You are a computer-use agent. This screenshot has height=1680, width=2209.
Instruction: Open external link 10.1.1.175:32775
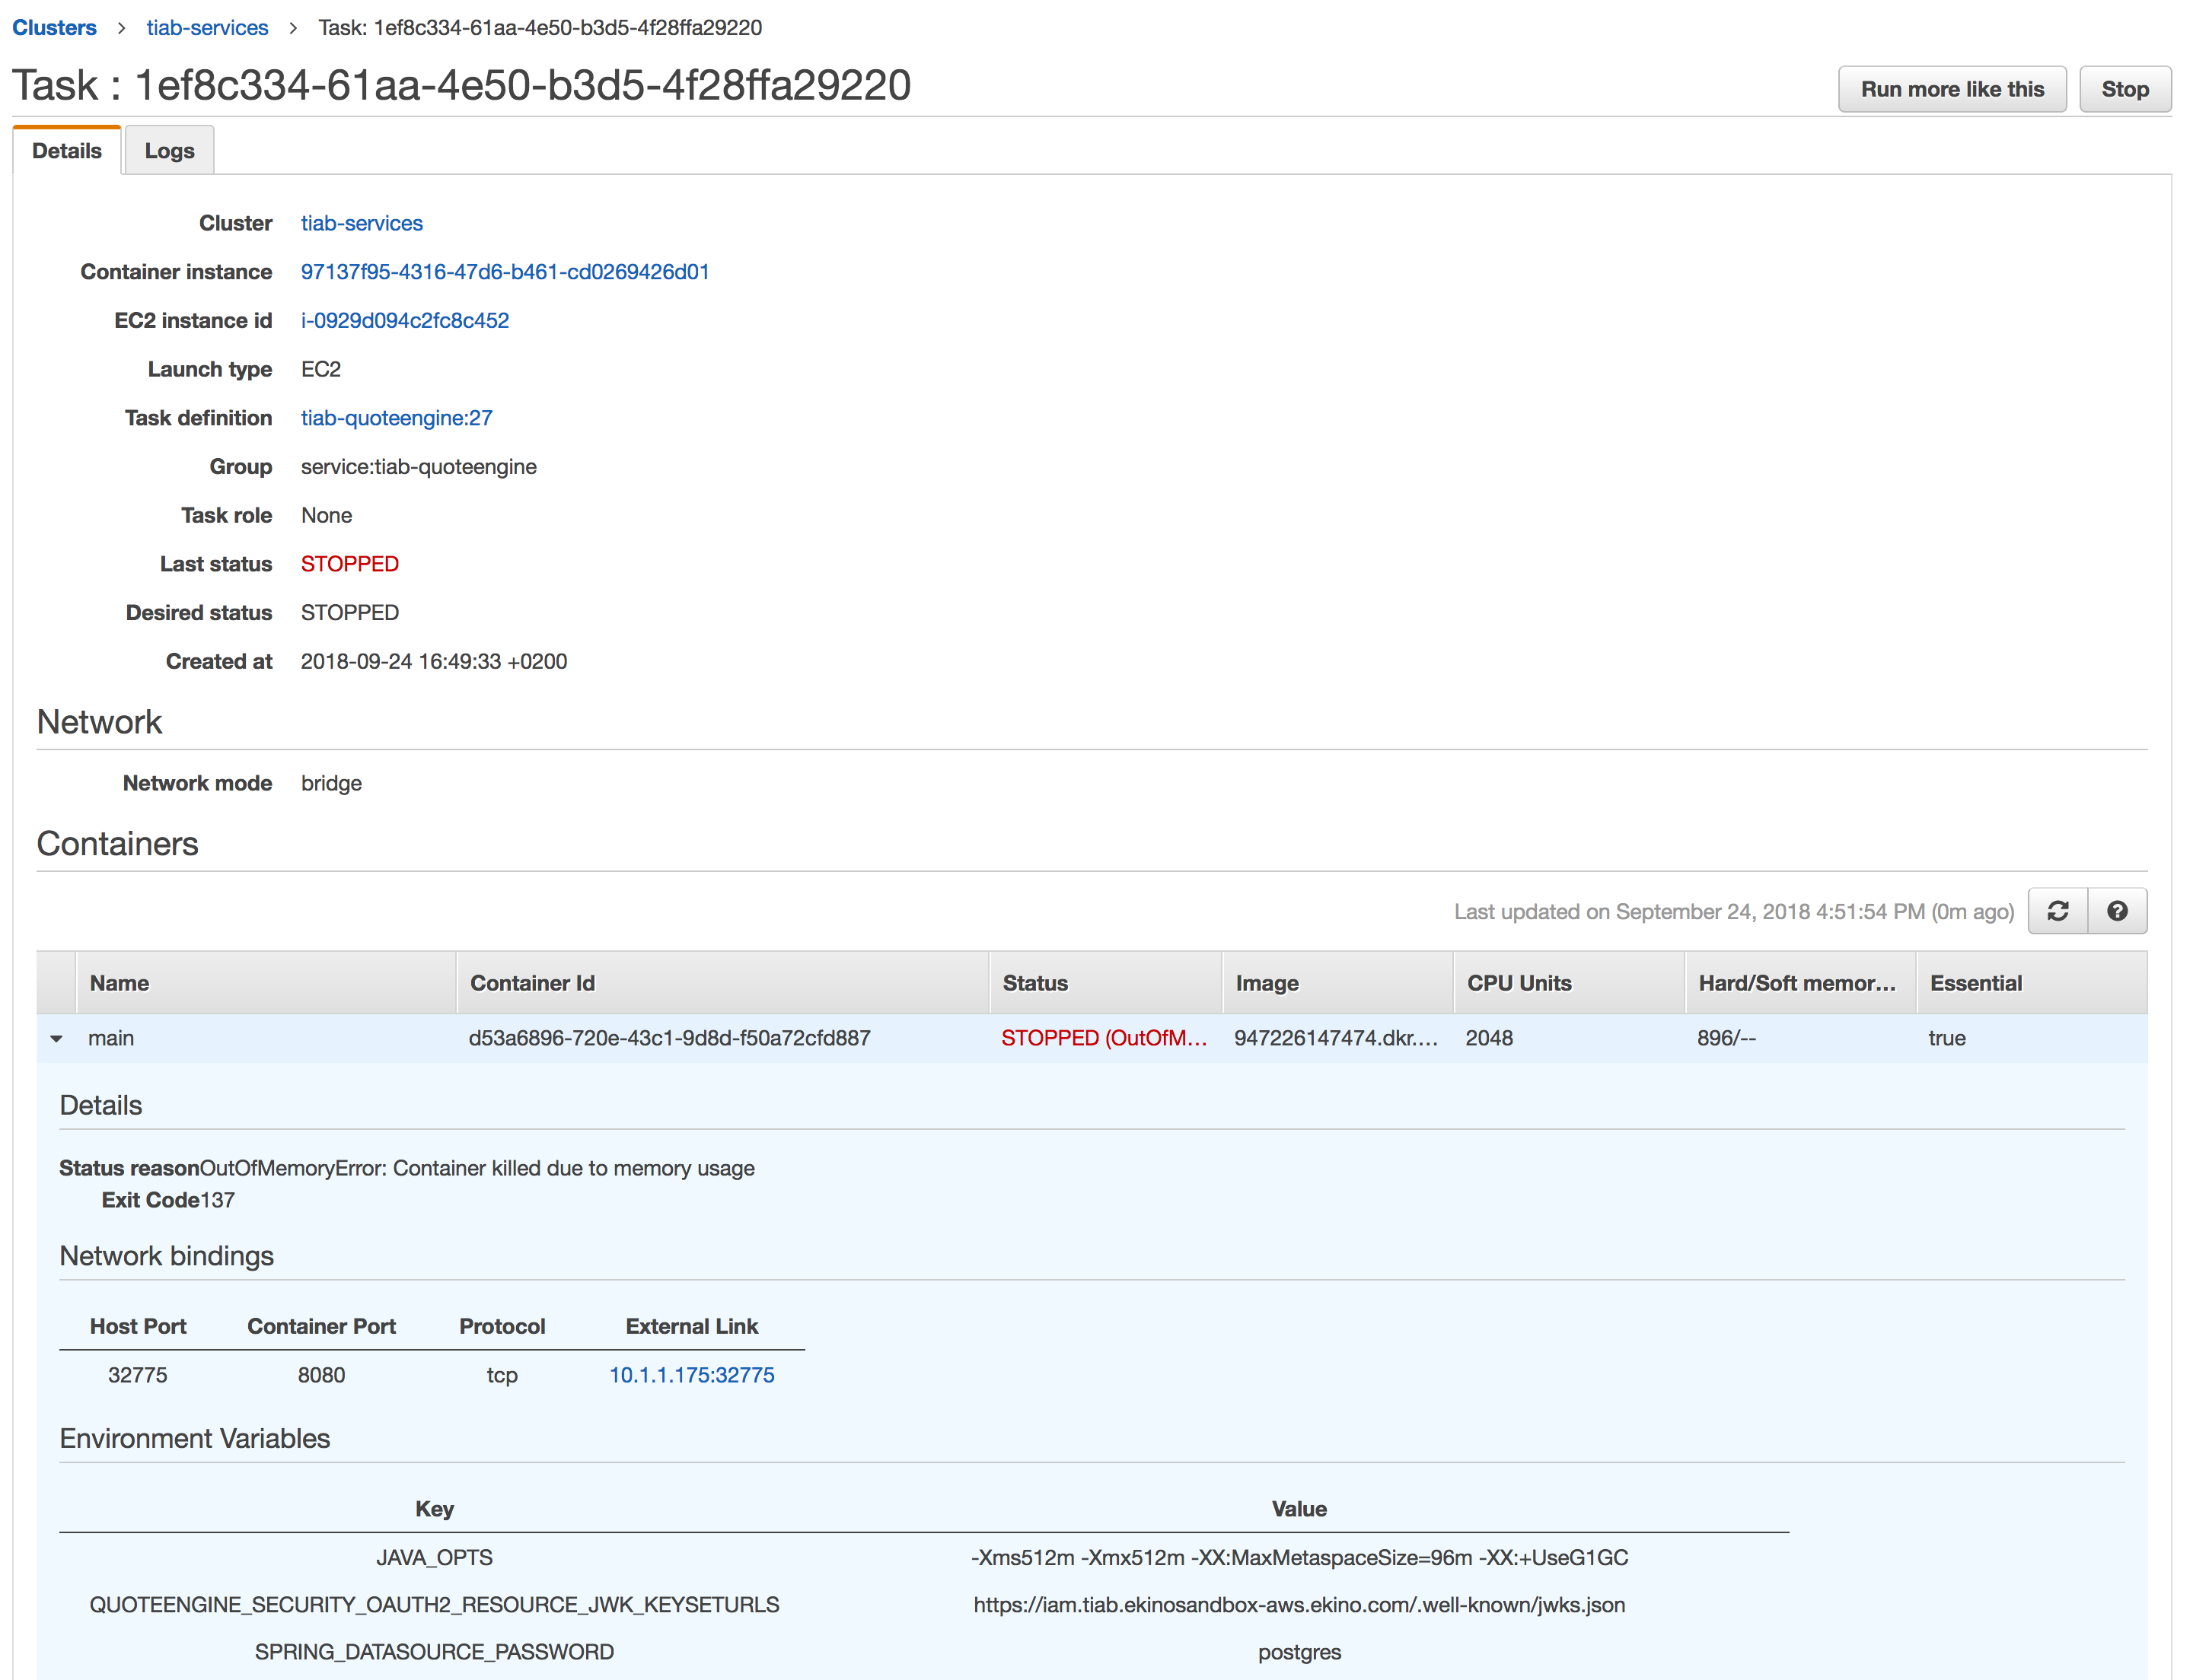693,1375
